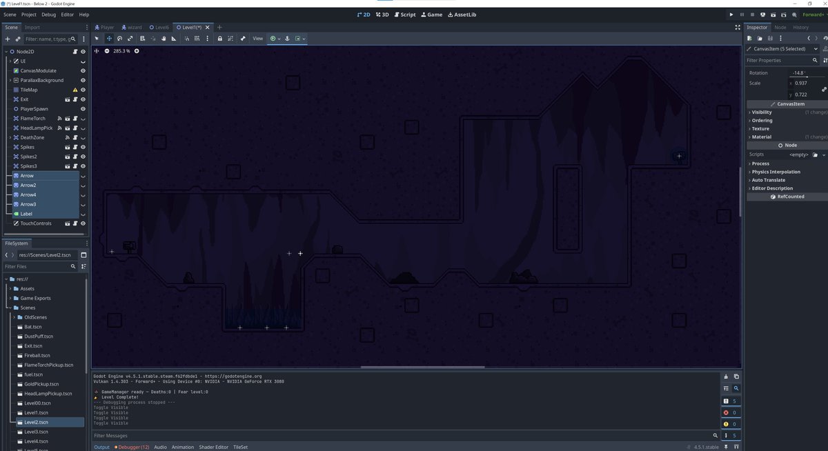Open the Project menu
Image resolution: width=828 pixels, height=451 pixels.
29,14
